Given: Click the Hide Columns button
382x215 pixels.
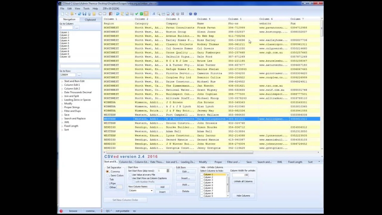Looking at the screenshot, I should 243,196.
